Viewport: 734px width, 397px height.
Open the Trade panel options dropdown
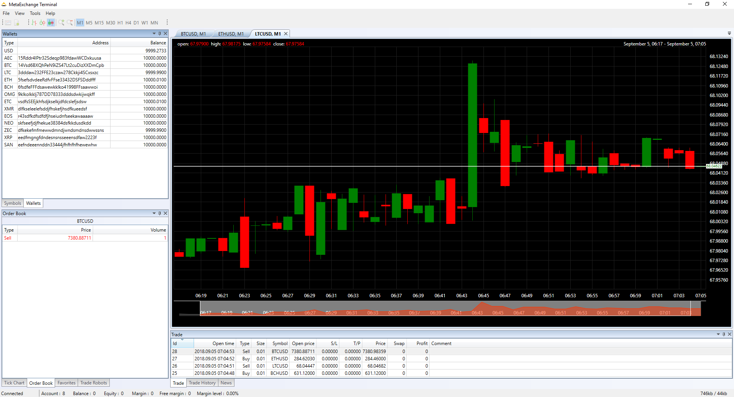(718, 334)
